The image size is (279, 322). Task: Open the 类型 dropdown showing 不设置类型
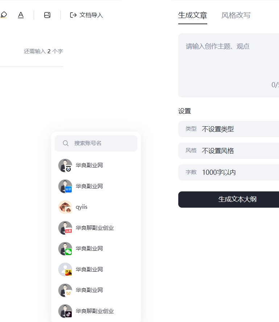pos(229,129)
